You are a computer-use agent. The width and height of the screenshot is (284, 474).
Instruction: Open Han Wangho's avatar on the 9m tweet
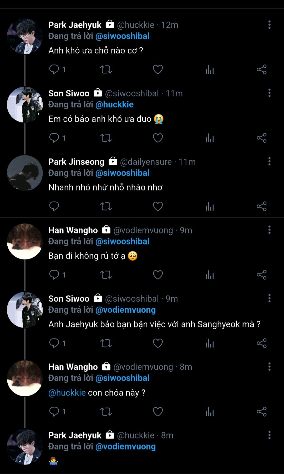tap(25, 242)
